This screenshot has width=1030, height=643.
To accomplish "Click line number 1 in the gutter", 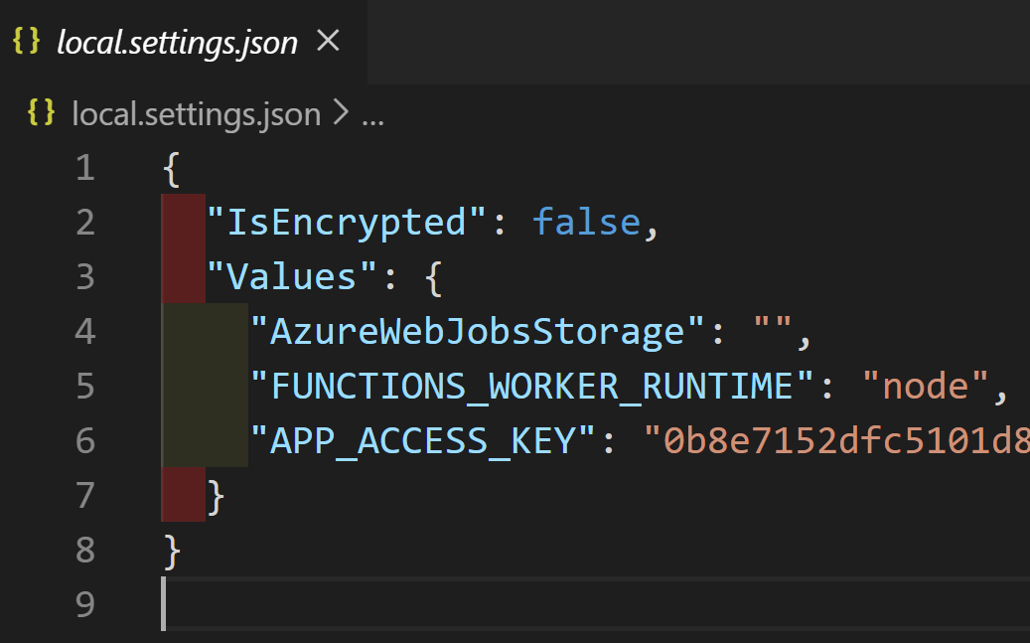I will click(84, 167).
